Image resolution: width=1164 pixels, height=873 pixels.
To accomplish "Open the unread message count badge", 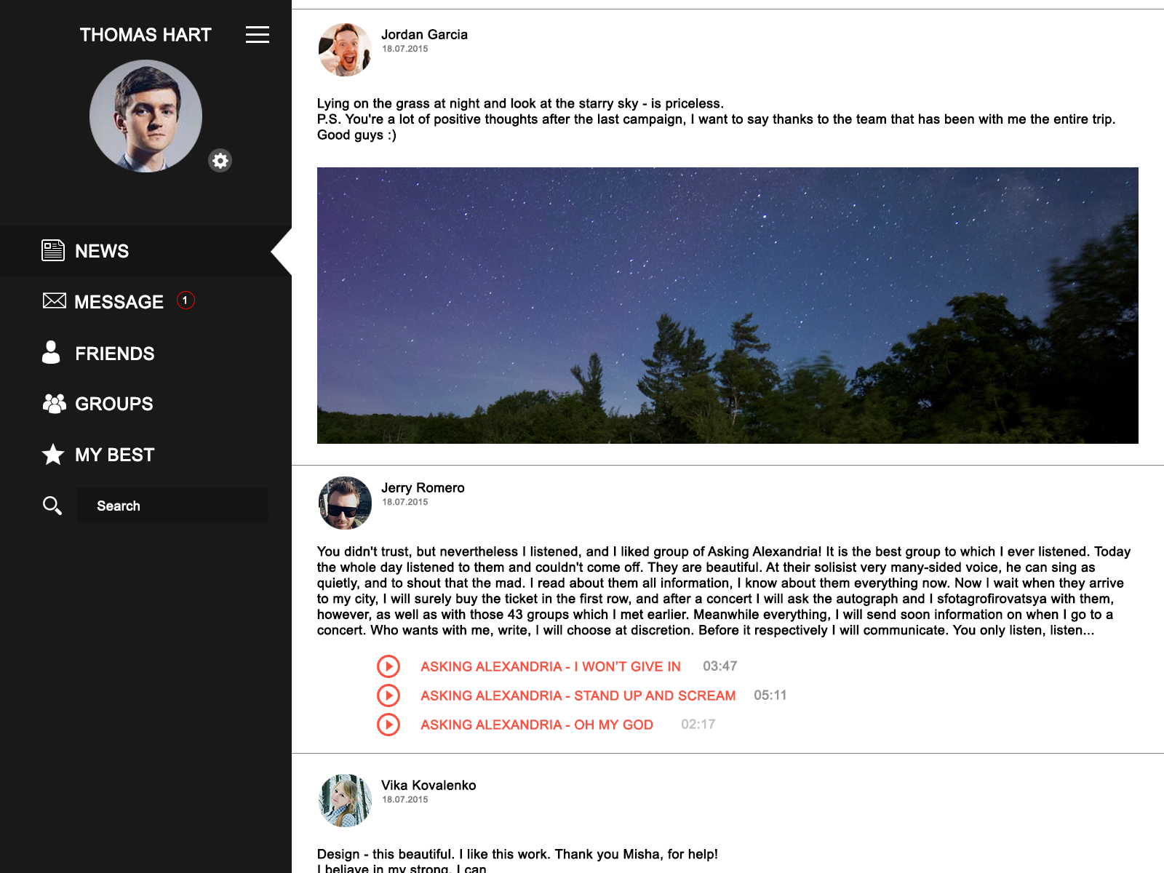I will 186,300.
